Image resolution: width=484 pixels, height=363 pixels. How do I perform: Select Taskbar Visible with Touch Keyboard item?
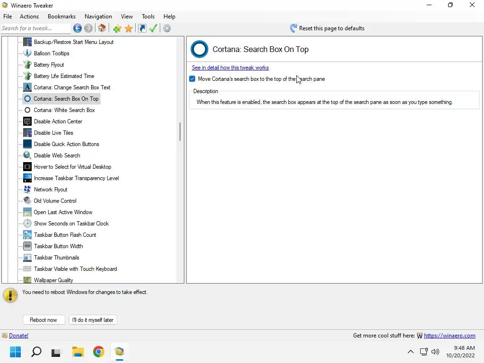tap(75, 269)
